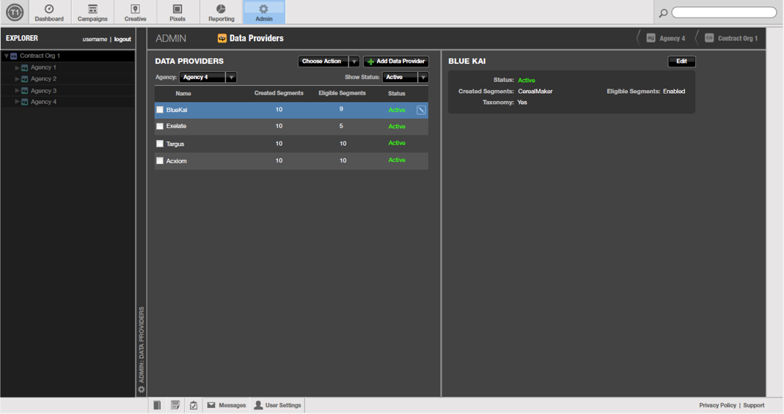The width and height of the screenshot is (784, 414).
Task: Click the Data Providers orange icon
Action: tap(222, 38)
